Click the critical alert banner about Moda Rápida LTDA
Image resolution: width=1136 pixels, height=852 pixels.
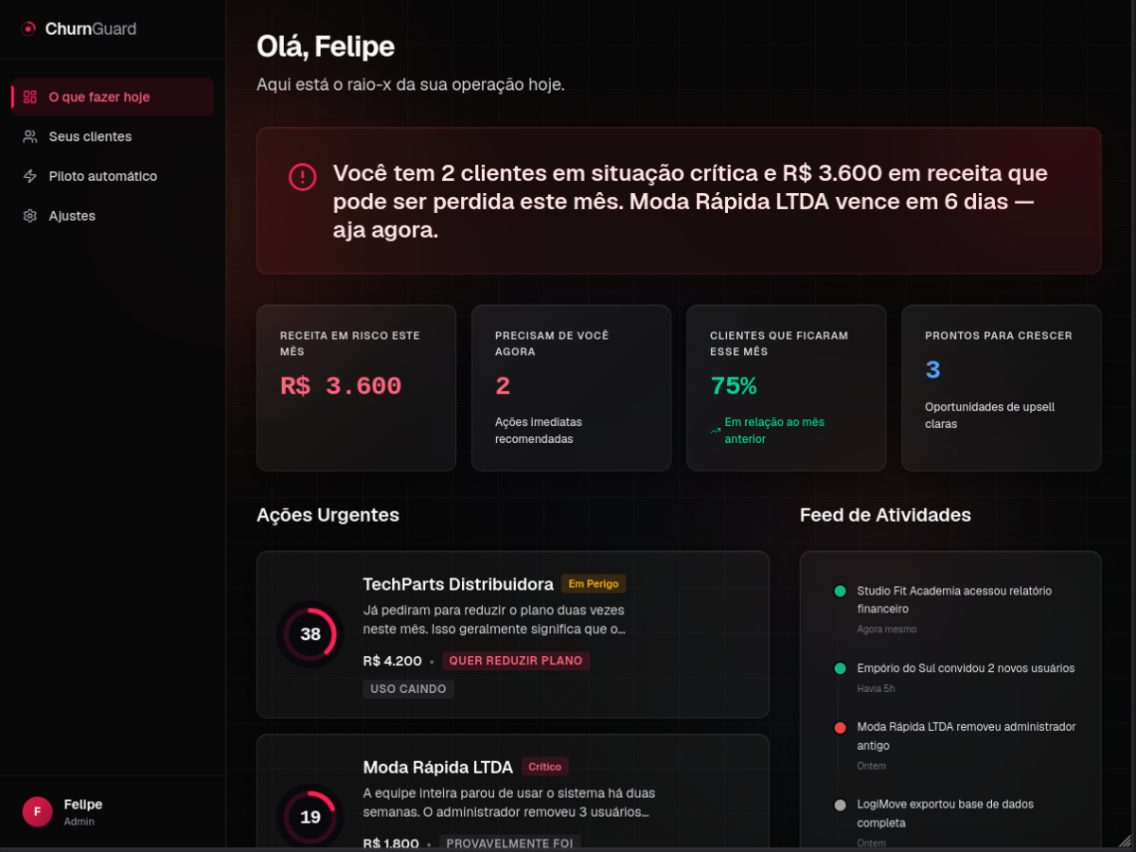(679, 201)
